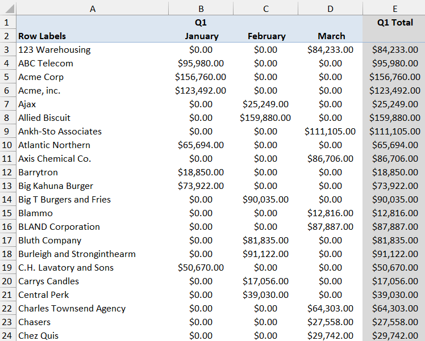Click February value $90,035.00 for Big T Burgers

(266, 200)
